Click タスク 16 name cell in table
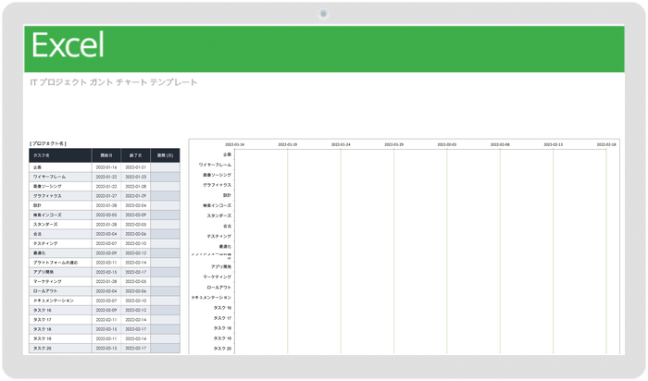 pos(60,310)
